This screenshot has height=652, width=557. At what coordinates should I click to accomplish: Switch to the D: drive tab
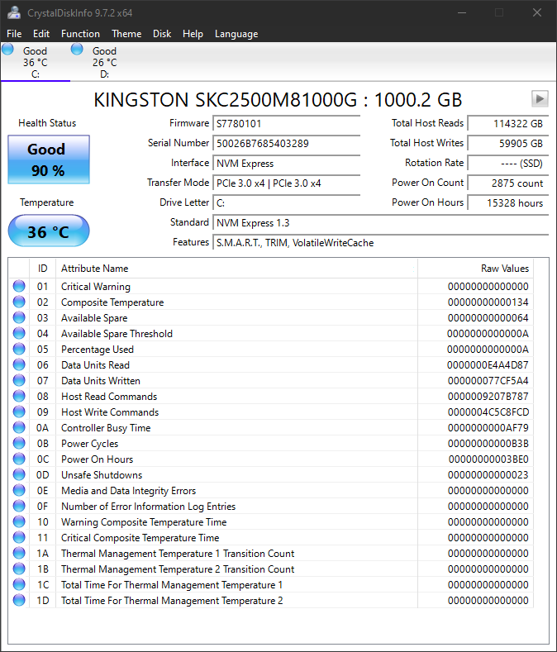pyautogui.click(x=104, y=63)
